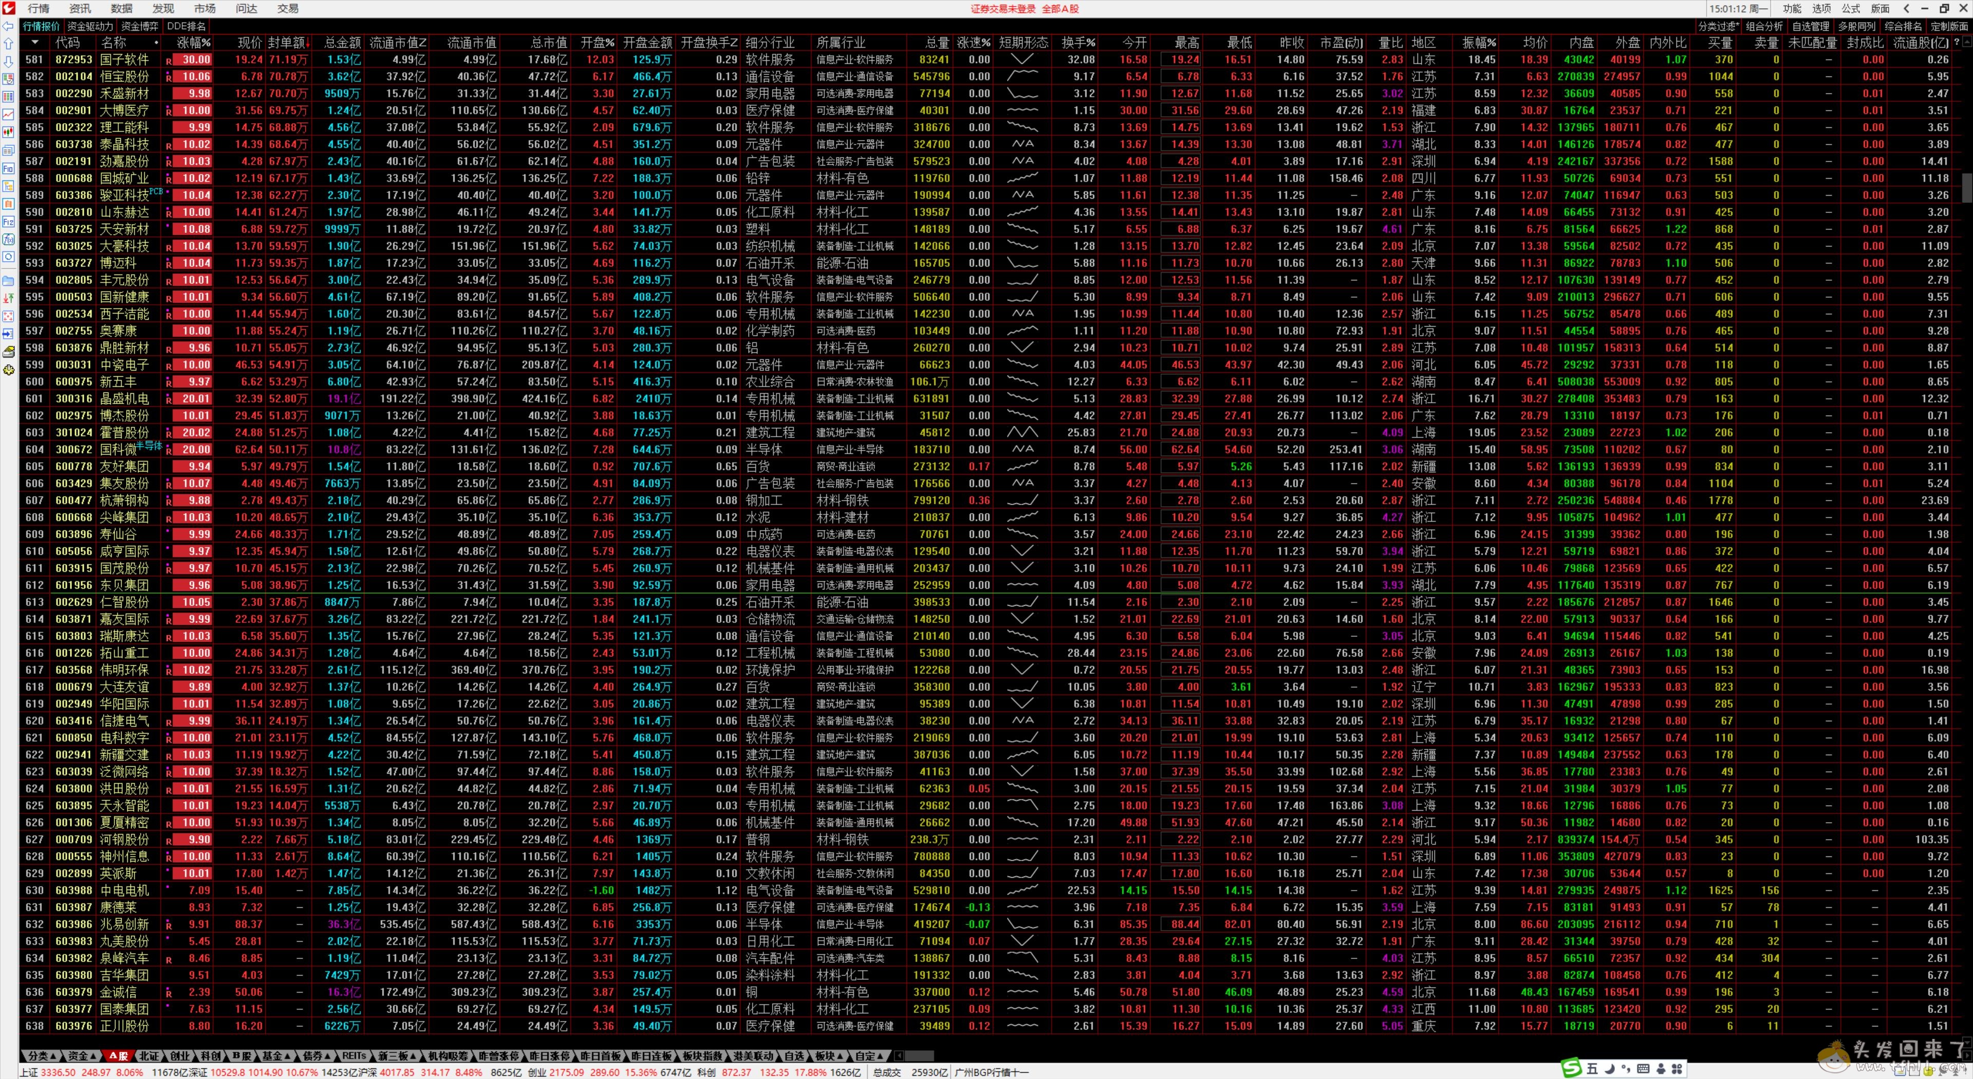Open the 交易 menu
Image resolution: width=1973 pixels, height=1079 pixels.
pos(288,8)
